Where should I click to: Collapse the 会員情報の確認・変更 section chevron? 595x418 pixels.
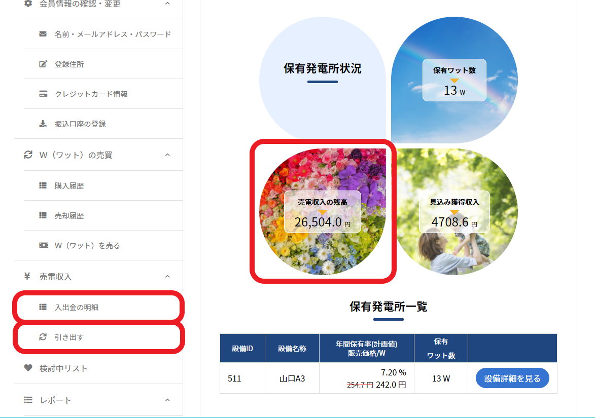click(167, 4)
